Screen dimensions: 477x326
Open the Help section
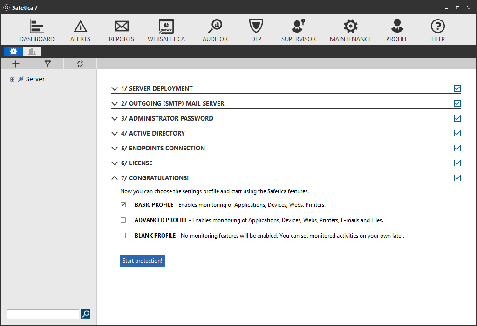[x=438, y=30]
